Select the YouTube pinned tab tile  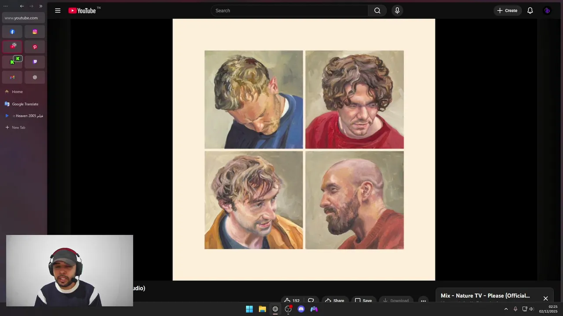click(12, 47)
